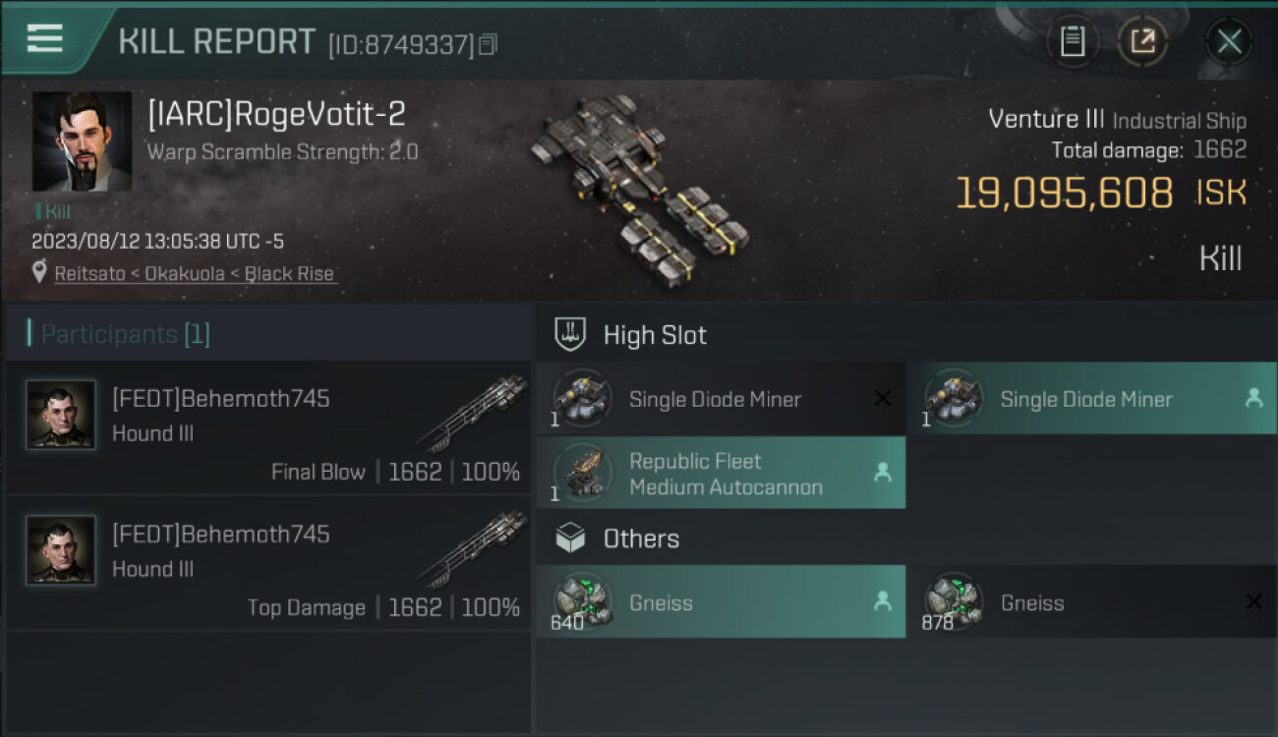Open the Reitsato location link
Viewport: 1278px width, 737px height.
tap(94, 274)
